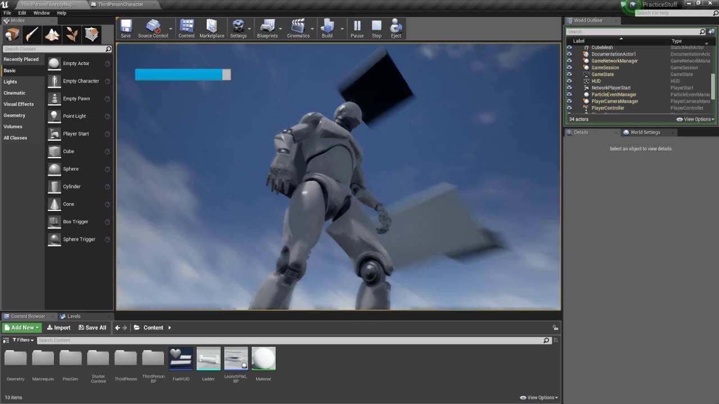Toggle visibility of CubeMesh actor

click(x=569, y=48)
